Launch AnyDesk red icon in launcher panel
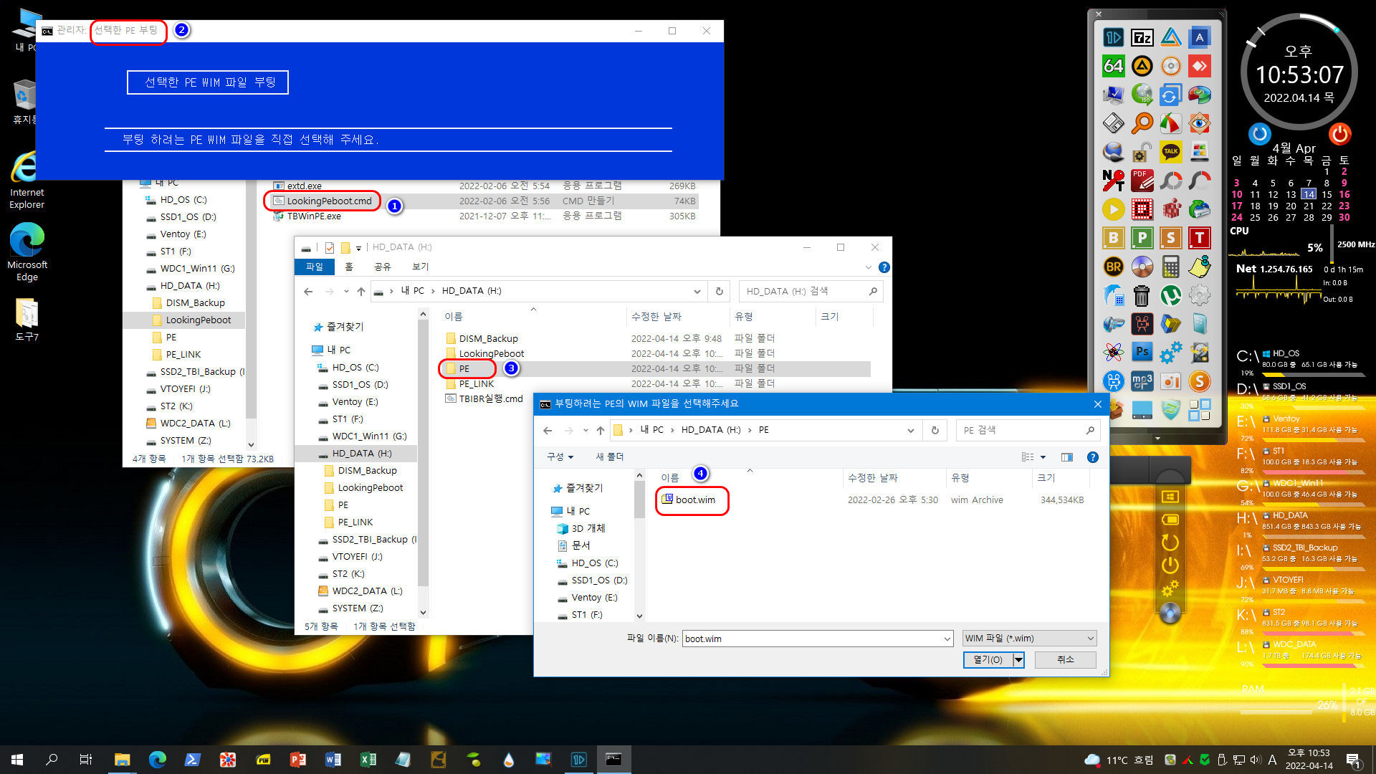 (x=1199, y=67)
